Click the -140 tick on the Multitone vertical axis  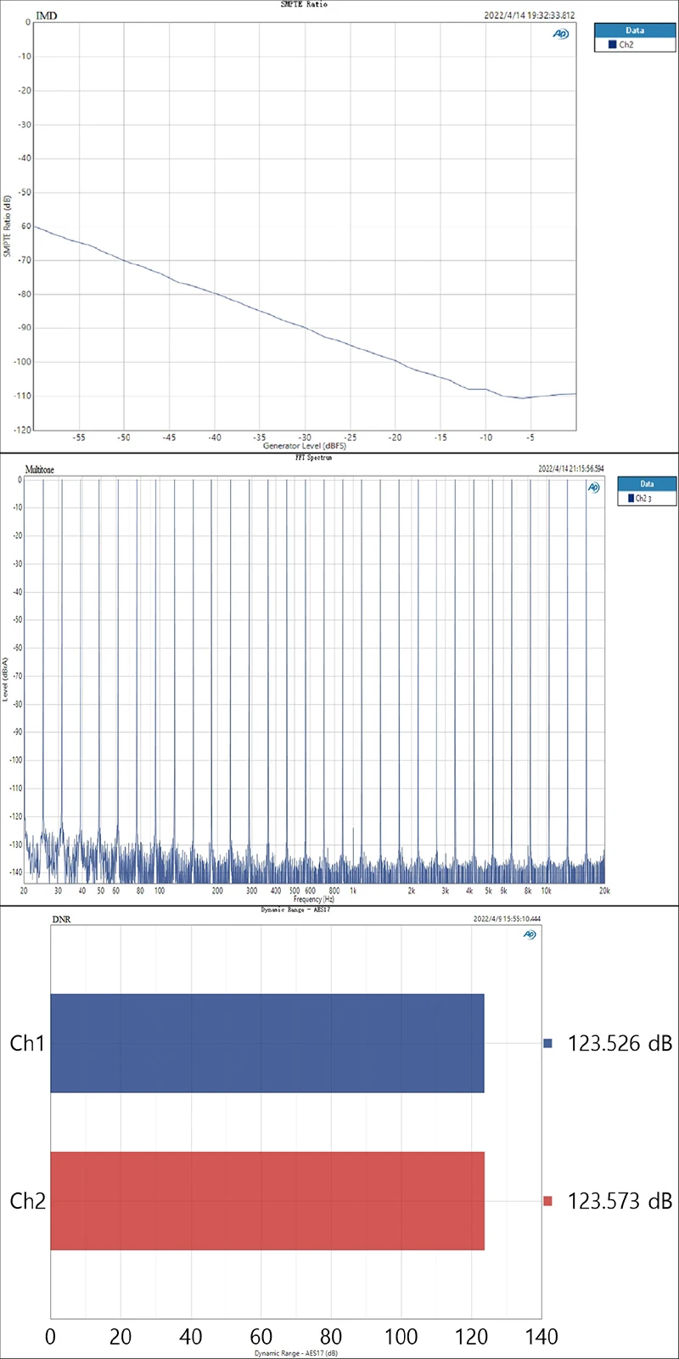pyautogui.click(x=15, y=872)
